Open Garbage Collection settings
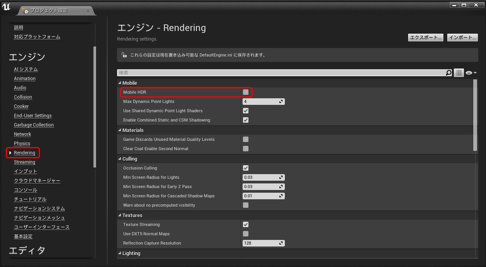The image size is (486, 267). [x=34, y=125]
